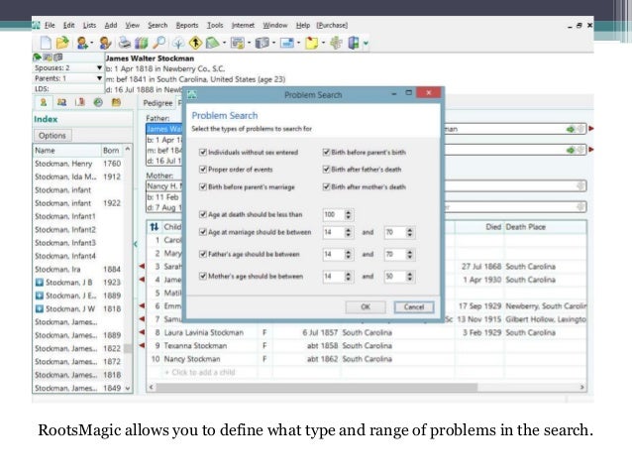The height and width of the screenshot is (475, 632).
Task: Toggle 'Birth after father's death' checkbox
Action: 327,170
